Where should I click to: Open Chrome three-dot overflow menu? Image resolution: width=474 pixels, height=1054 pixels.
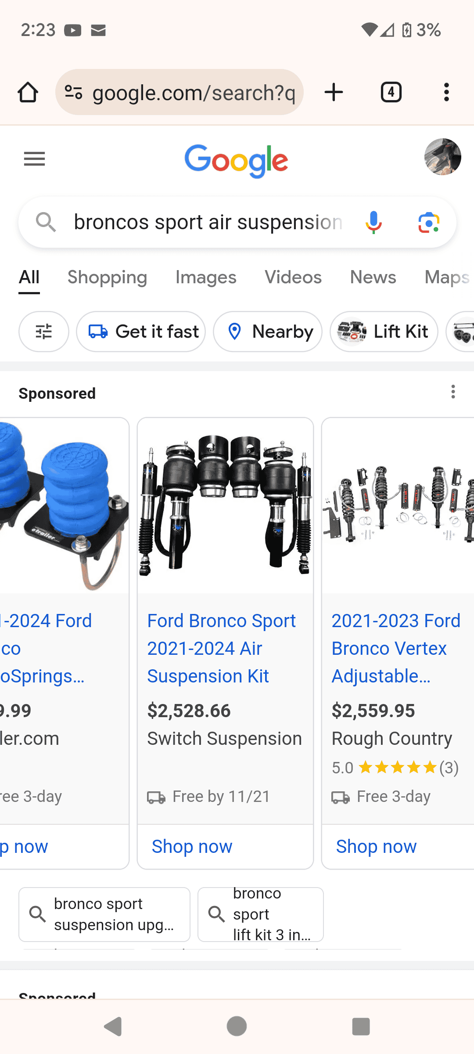446,92
